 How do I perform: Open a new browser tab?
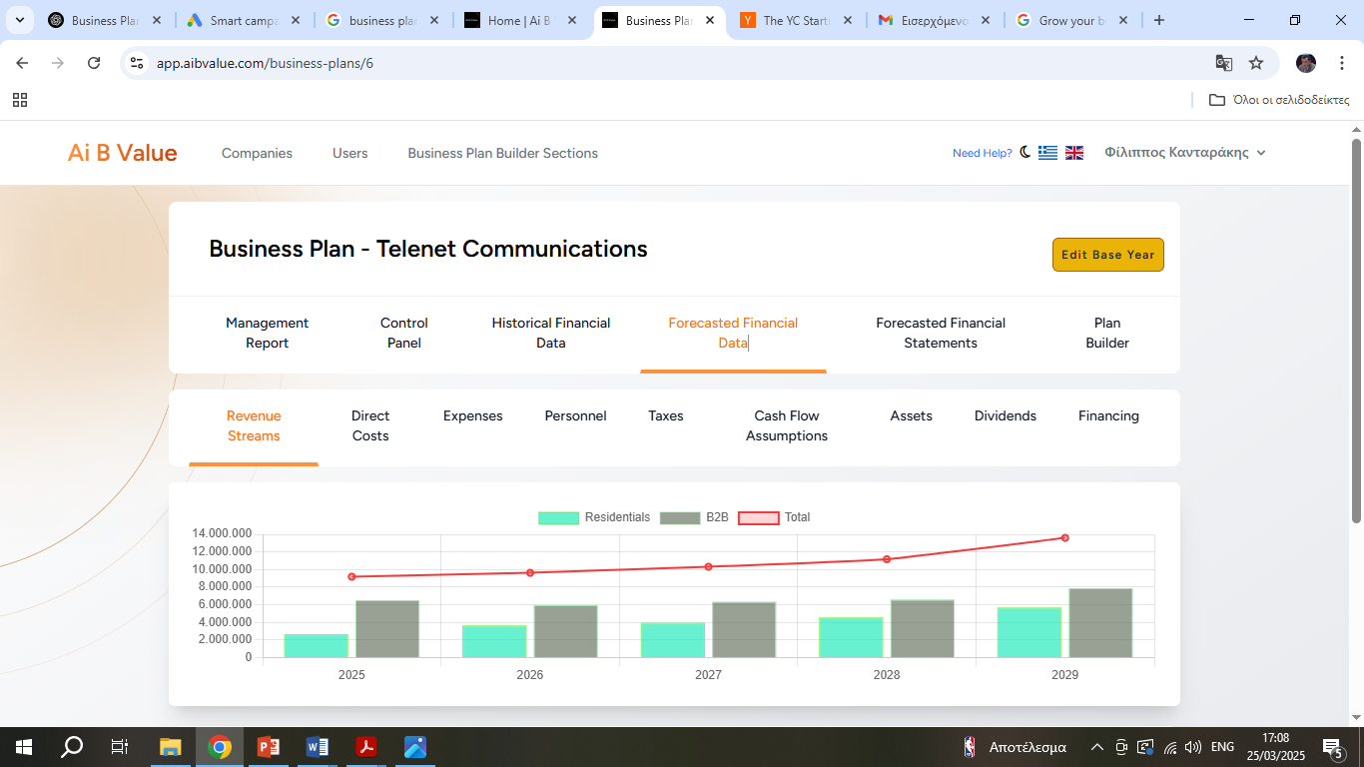point(1159,20)
